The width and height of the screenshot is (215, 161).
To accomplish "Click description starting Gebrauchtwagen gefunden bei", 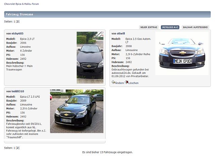I will click(130, 73).
